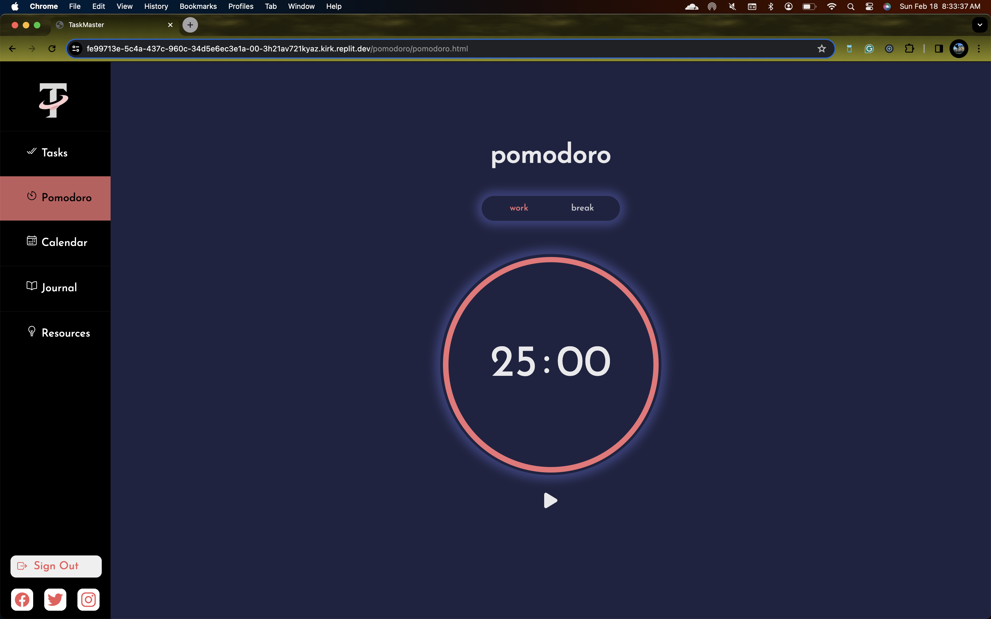Go to Tasks in sidebar
991x619 pixels.
coord(55,153)
